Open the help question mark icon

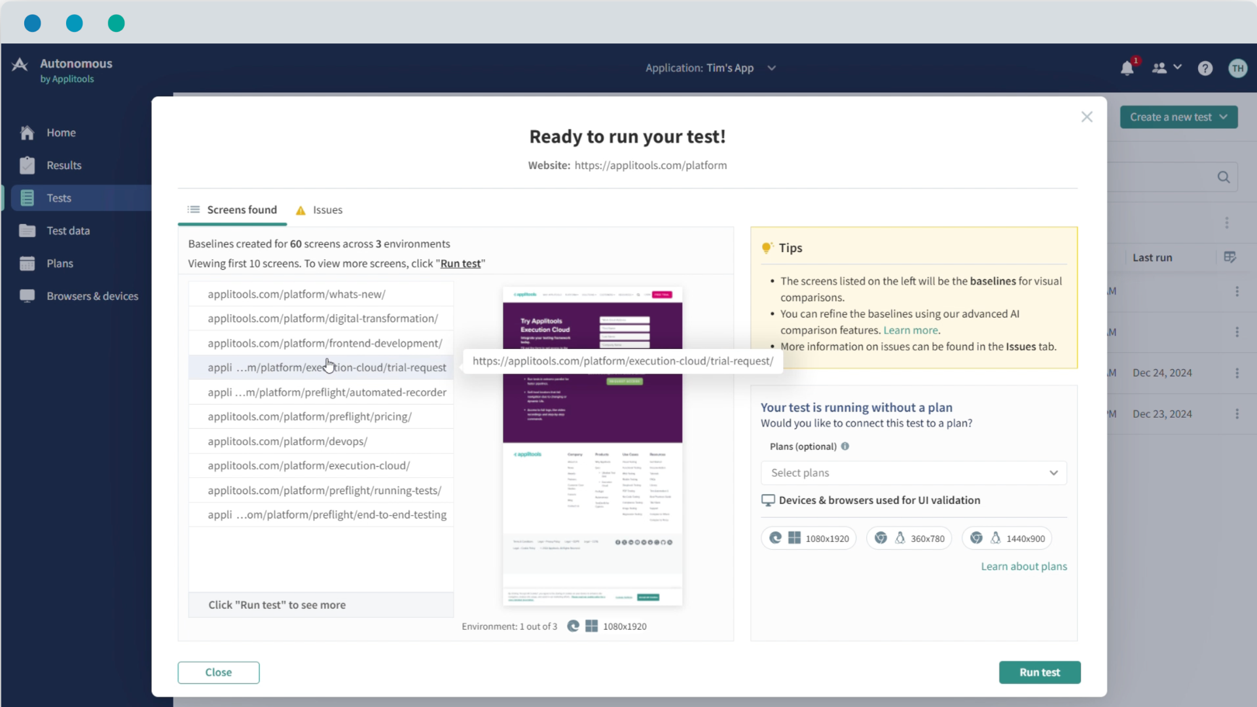(x=1205, y=68)
